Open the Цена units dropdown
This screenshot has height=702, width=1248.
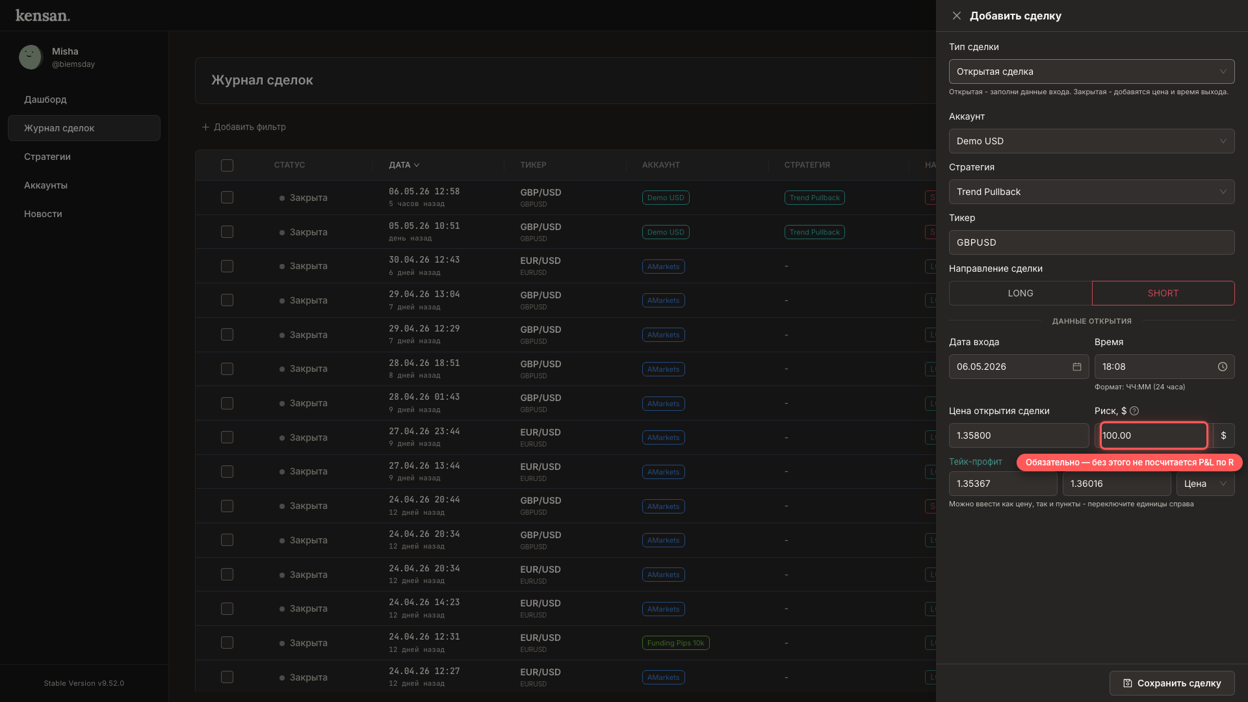1205,484
